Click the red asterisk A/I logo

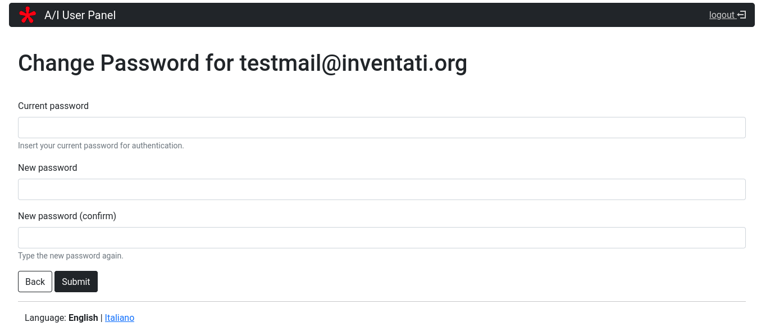[28, 15]
